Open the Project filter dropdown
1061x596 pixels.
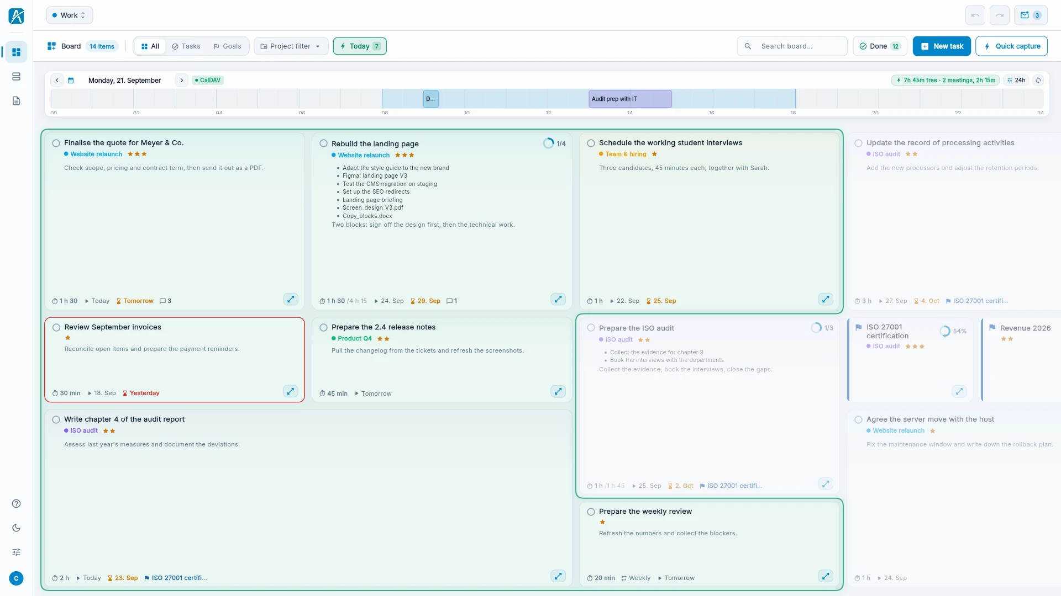tap(291, 46)
